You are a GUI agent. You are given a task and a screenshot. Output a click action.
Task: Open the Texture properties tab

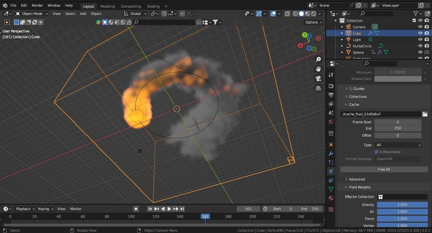pyautogui.click(x=331, y=209)
